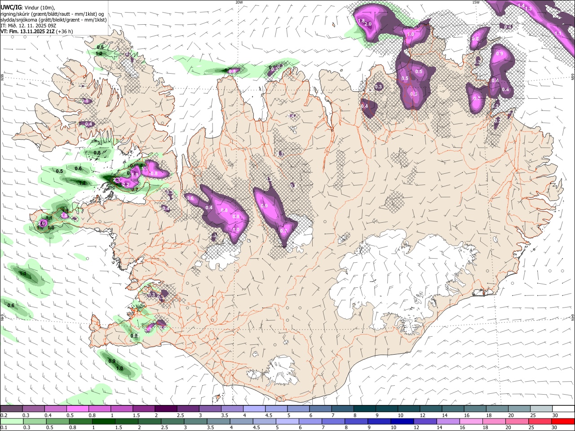Screen dimensions: 575x431
Task: Pick blue rain swatch between 8 and 9
Action: click(357, 421)
